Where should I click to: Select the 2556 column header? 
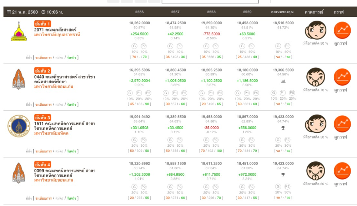coord(140,12)
